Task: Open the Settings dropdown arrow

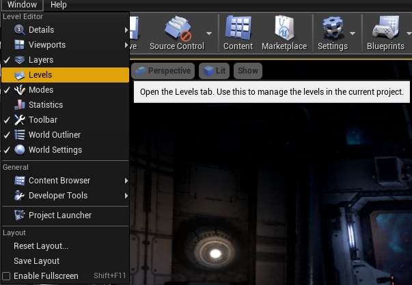Action: [x=353, y=33]
